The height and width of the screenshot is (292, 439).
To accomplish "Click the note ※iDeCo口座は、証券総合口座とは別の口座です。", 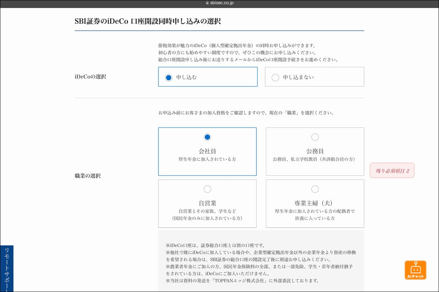I will [x=215, y=245].
